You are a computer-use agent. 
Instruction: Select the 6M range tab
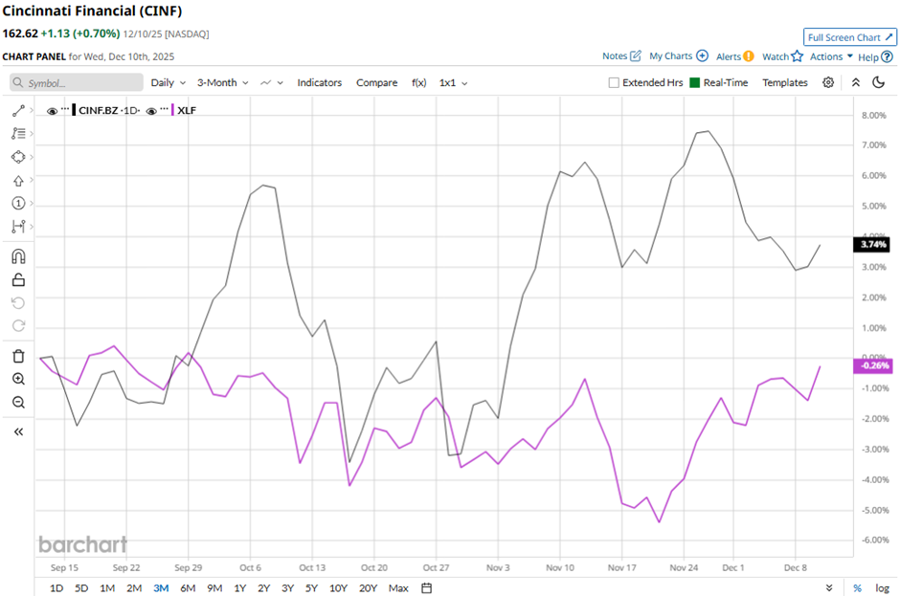click(x=188, y=588)
